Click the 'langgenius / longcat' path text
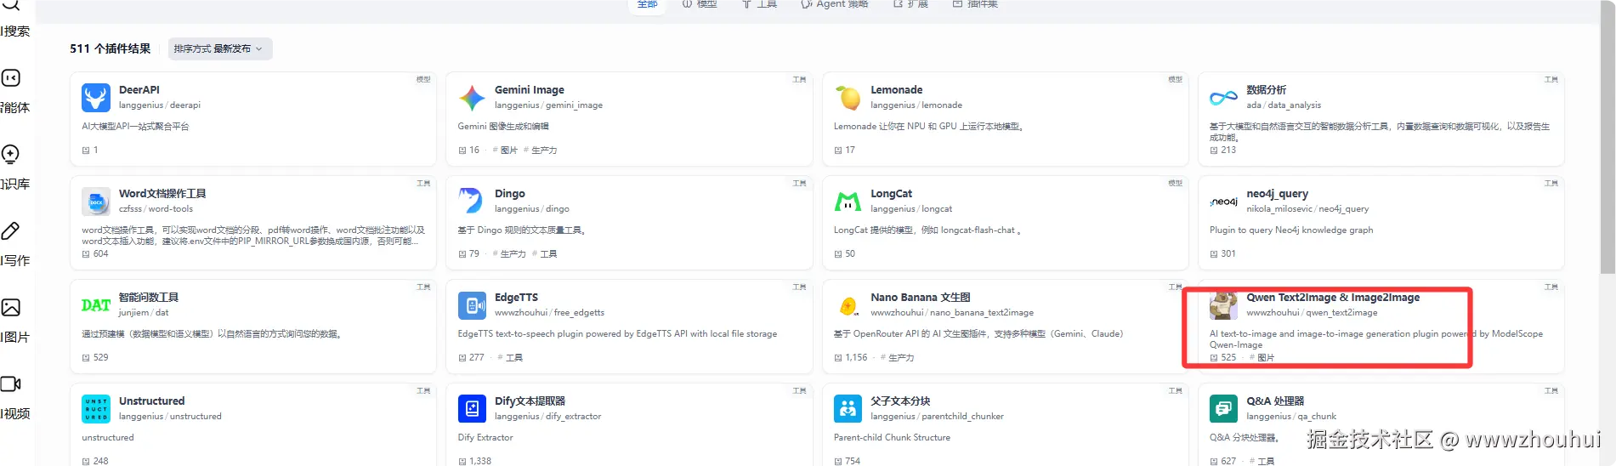 (911, 209)
